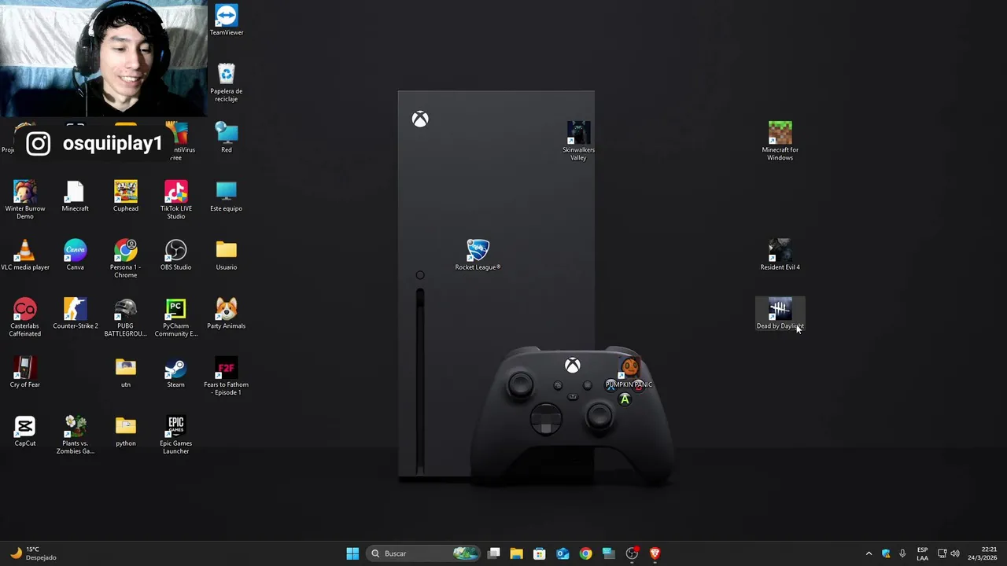Open the Cry of Fear shortcut
Image resolution: width=1007 pixels, height=566 pixels.
(x=25, y=373)
